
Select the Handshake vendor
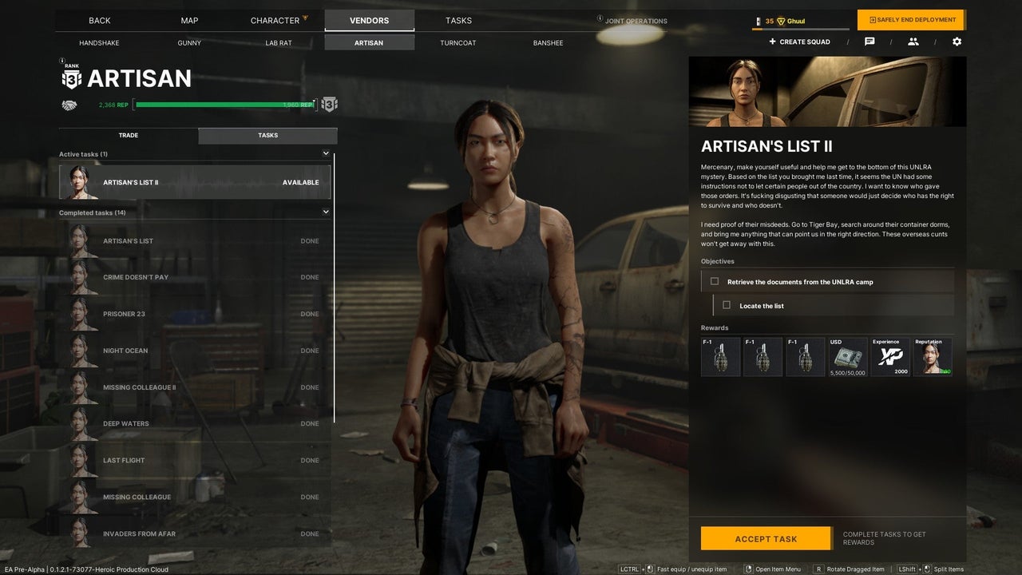pyautogui.click(x=99, y=42)
